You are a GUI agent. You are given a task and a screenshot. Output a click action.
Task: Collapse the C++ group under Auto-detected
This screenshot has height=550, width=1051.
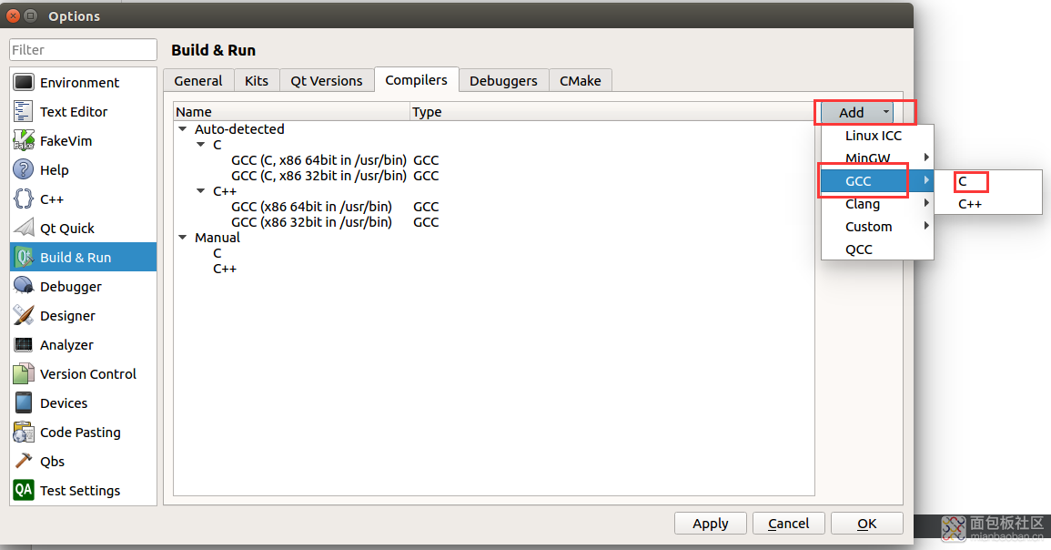[x=200, y=191]
